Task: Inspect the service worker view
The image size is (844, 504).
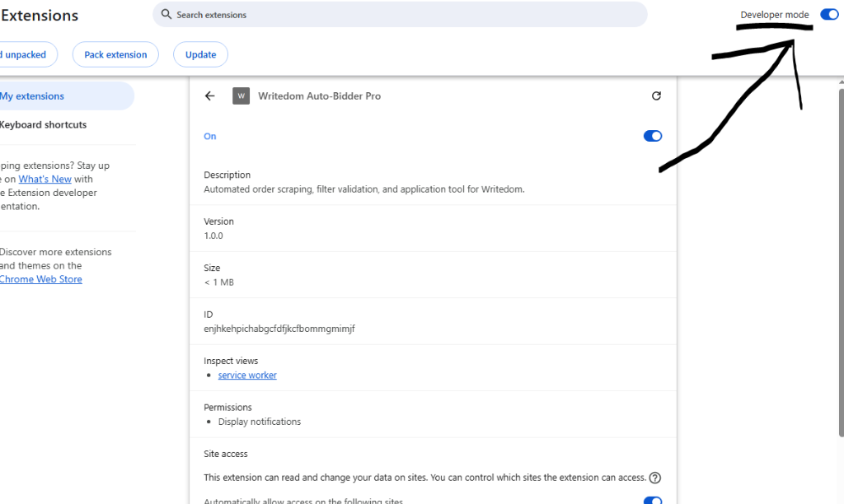Action: [x=247, y=375]
